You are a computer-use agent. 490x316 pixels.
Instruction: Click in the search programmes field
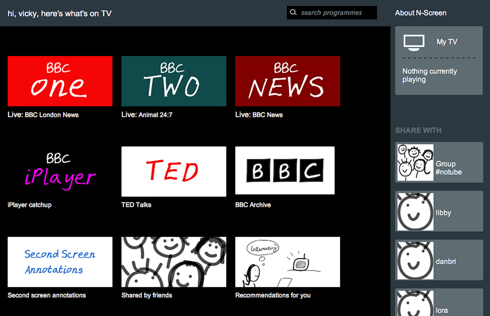point(337,13)
